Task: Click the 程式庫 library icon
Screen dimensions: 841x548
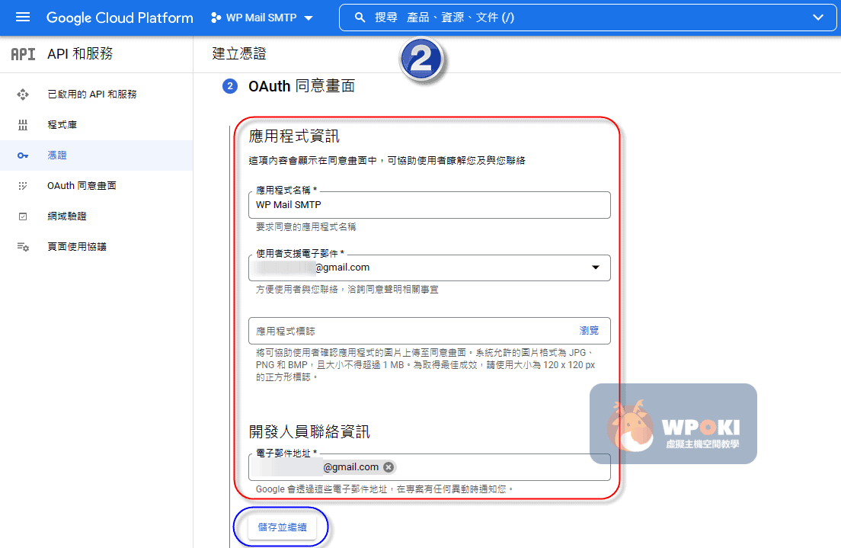Action: tap(23, 125)
